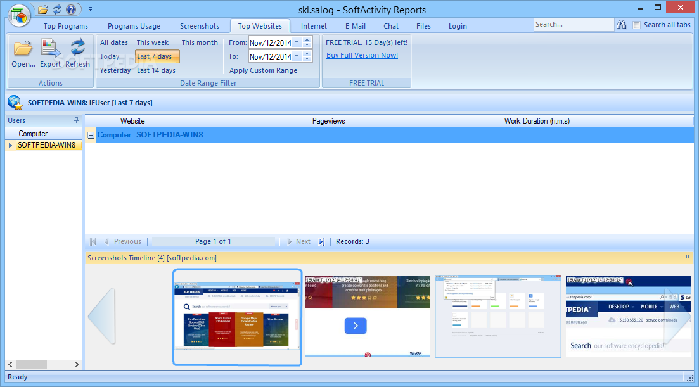Click into the Search... field
Screen dimensions: 699x387
click(574, 25)
